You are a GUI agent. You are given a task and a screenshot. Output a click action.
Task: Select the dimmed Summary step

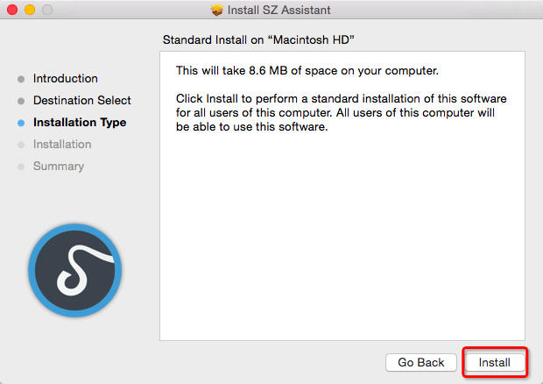tap(59, 167)
